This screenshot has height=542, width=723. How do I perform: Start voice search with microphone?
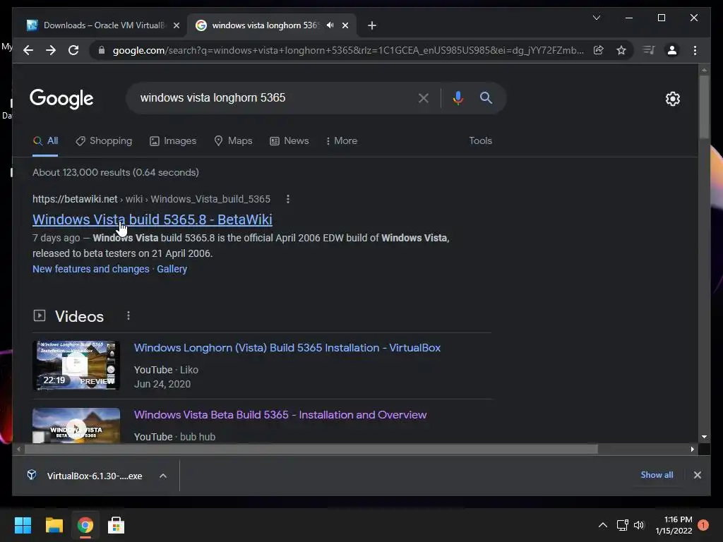click(458, 97)
